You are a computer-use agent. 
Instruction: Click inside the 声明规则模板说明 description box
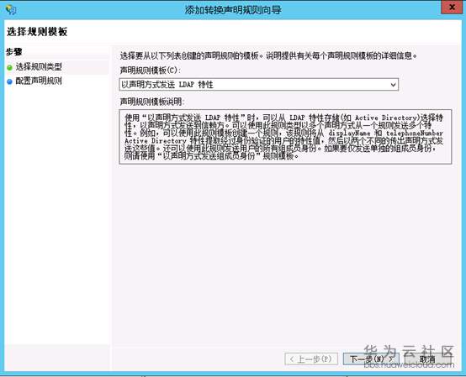click(285, 137)
